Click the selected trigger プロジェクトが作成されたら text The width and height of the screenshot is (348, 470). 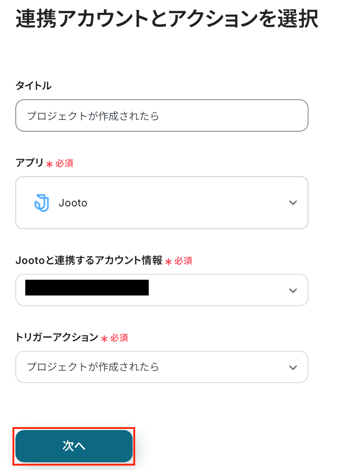click(x=93, y=367)
